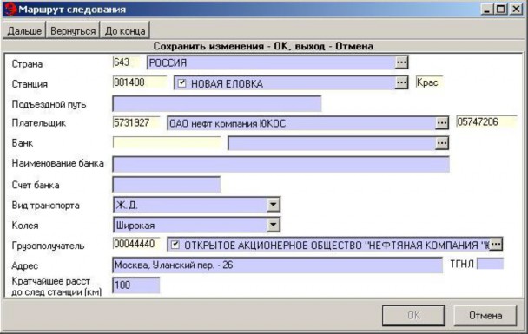This screenshot has width=528, height=334.
Task: Click the Отмена button
Action: pos(485,315)
